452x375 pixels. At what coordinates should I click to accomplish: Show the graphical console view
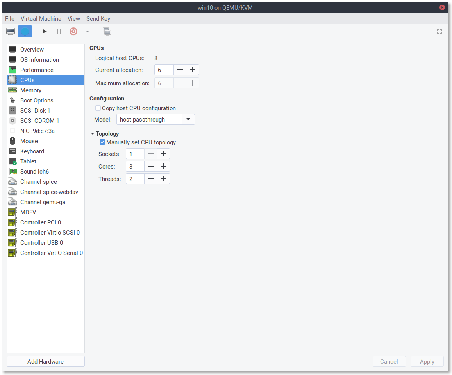pos(11,31)
